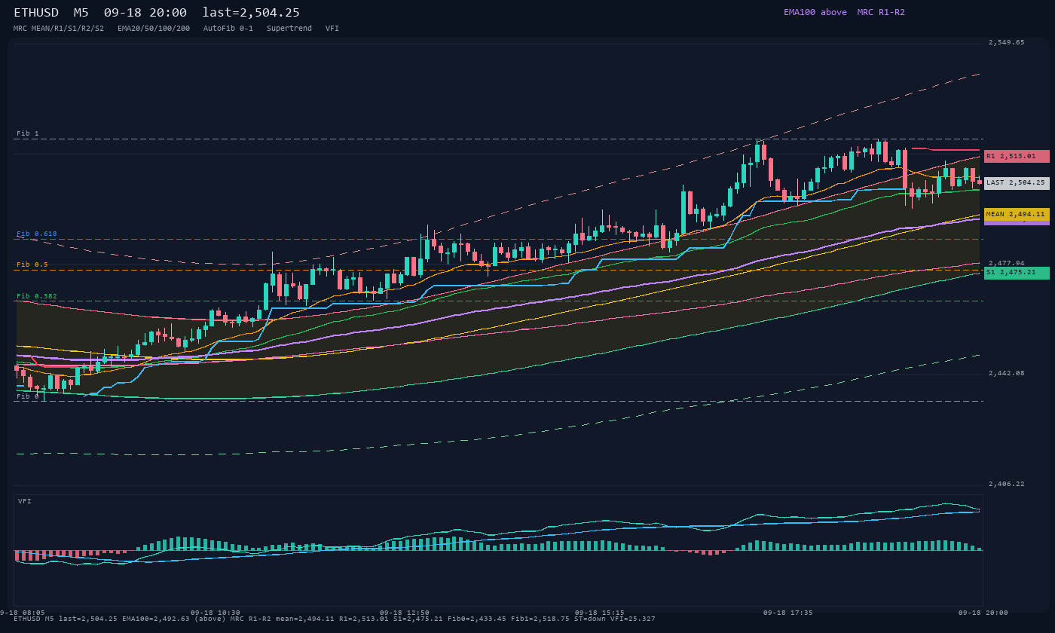
Task: Click the LAST 2,504.25 price tag
Action: [1017, 182]
